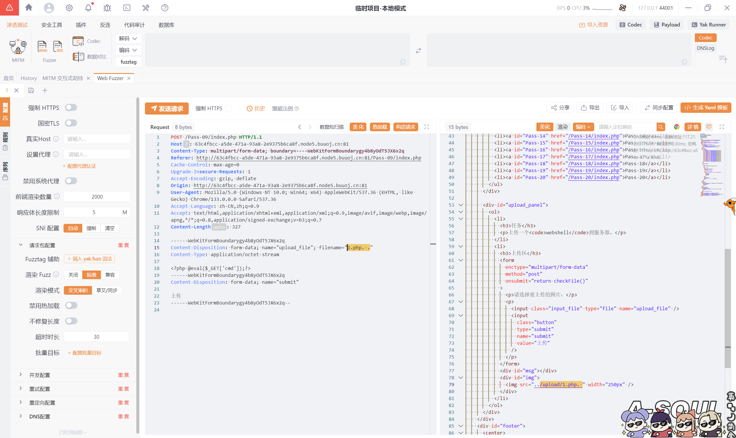
Task: Toggle the 强制 HTTPS switch in sidebar
Action: [71, 107]
